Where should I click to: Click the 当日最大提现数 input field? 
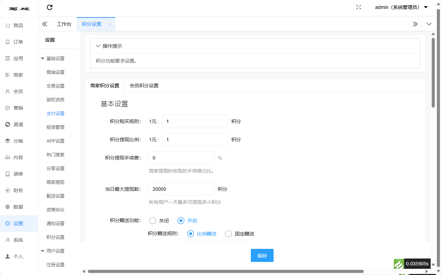pyautogui.click(x=181, y=189)
